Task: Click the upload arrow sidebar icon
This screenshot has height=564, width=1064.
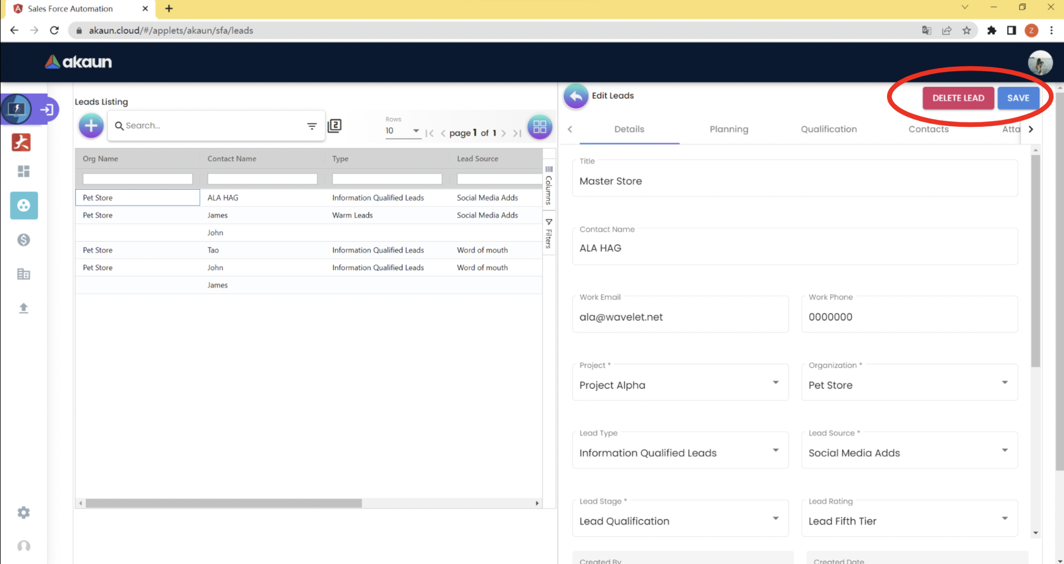Action: point(24,308)
